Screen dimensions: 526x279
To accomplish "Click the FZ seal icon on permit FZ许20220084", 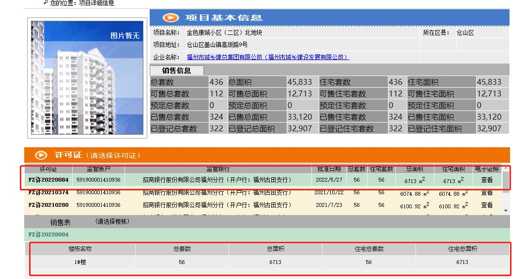I will click(x=34, y=180).
